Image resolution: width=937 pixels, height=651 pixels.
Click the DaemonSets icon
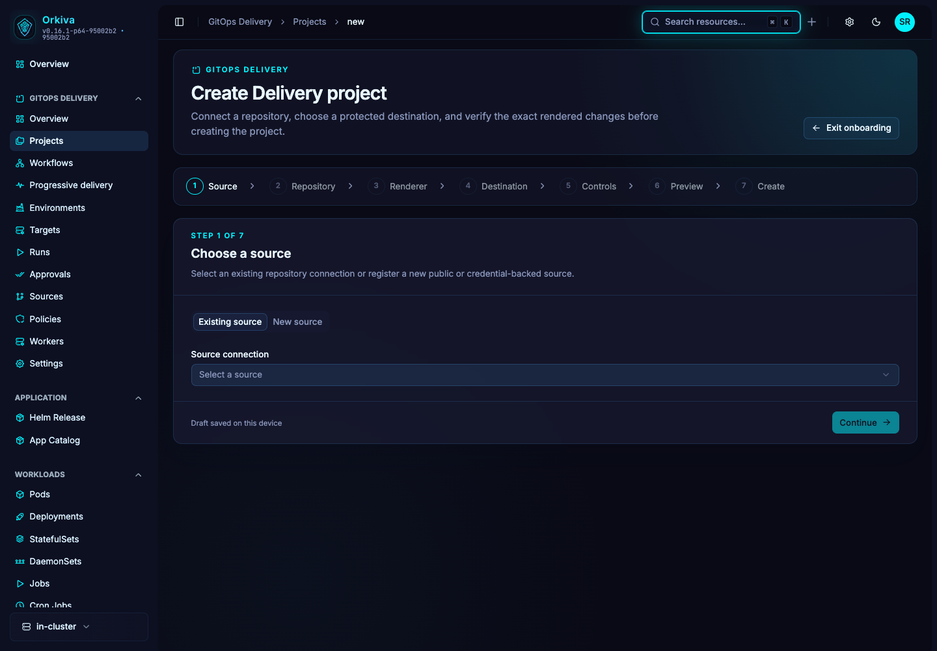20,562
